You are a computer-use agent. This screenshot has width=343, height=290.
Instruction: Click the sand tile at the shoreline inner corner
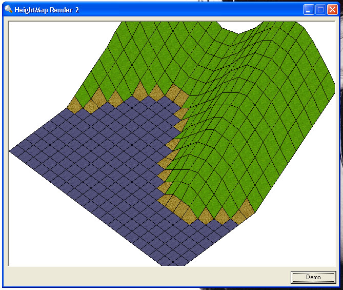click(174, 94)
